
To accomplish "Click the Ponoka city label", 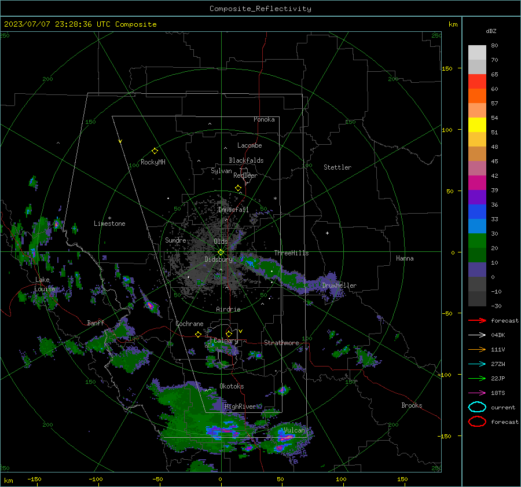I will pos(264,119).
